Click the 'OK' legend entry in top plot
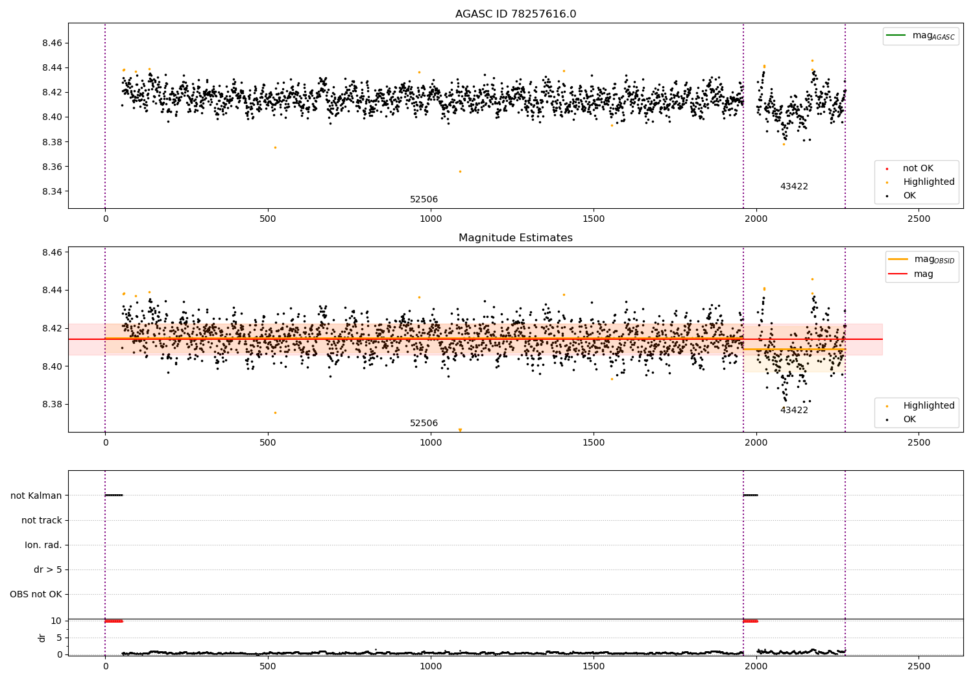The height and width of the screenshot is (681, 973). [909, 196]
